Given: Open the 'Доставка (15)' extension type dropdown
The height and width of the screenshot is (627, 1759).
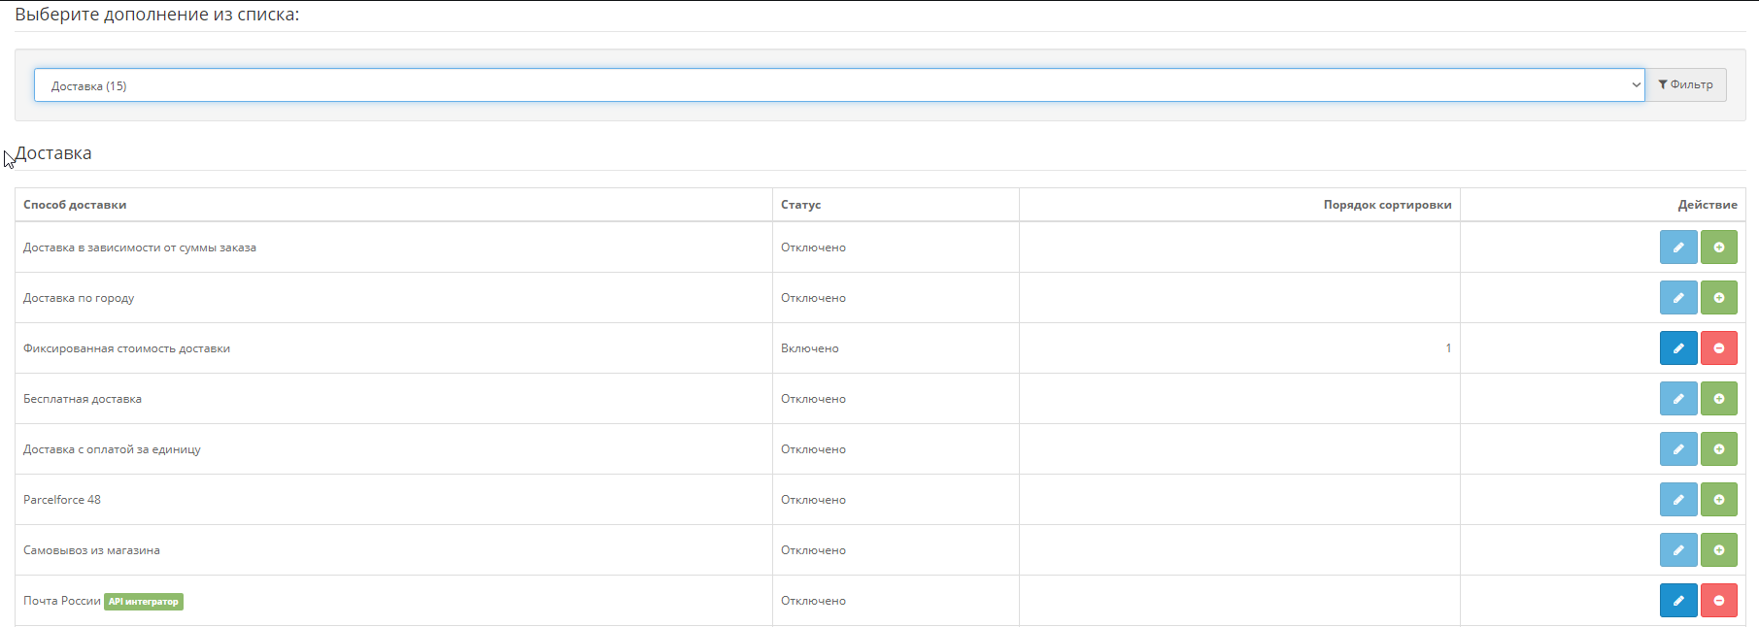Looking at the screenshot, I should (x=838, y=85).
